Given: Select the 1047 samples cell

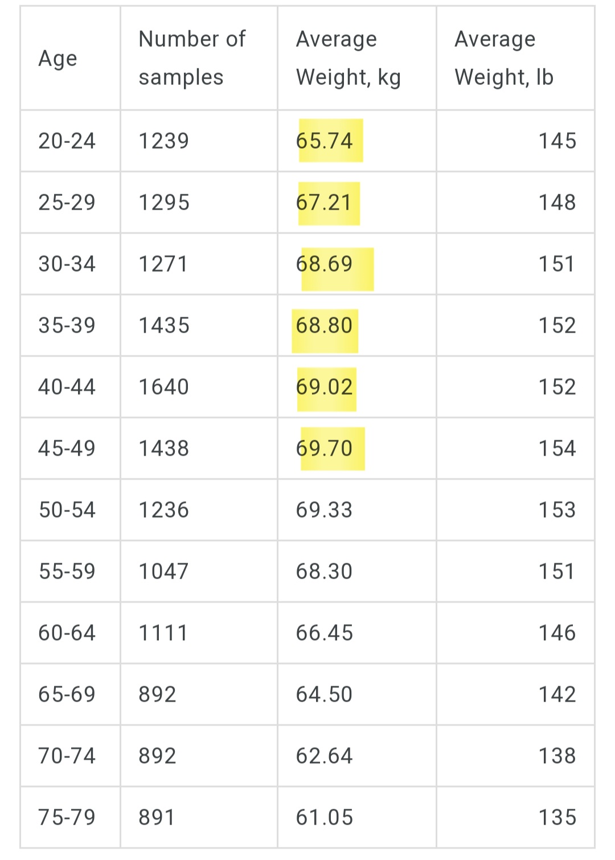Looking at the screenshot, I should 163,572.
